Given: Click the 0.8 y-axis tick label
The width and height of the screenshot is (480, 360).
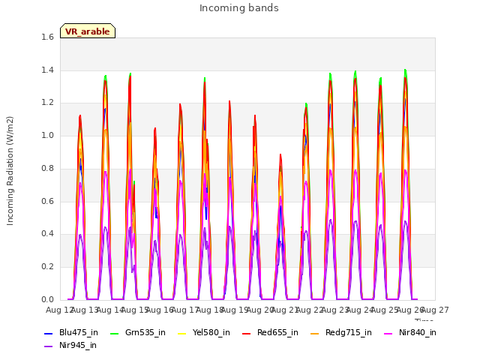Looking at the screenshot, I should [47, 168].
